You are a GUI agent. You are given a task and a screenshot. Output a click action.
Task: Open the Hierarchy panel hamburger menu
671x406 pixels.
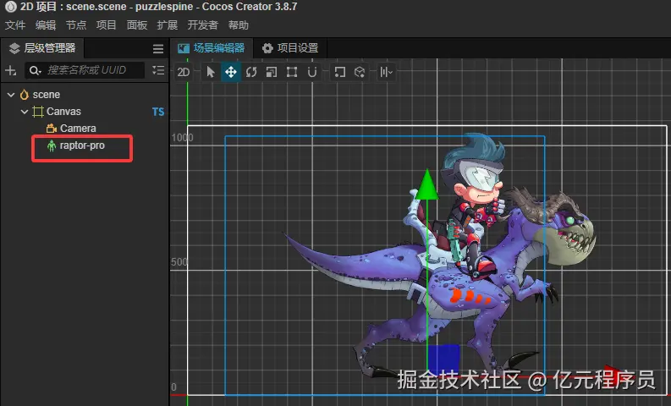point(158,49)
